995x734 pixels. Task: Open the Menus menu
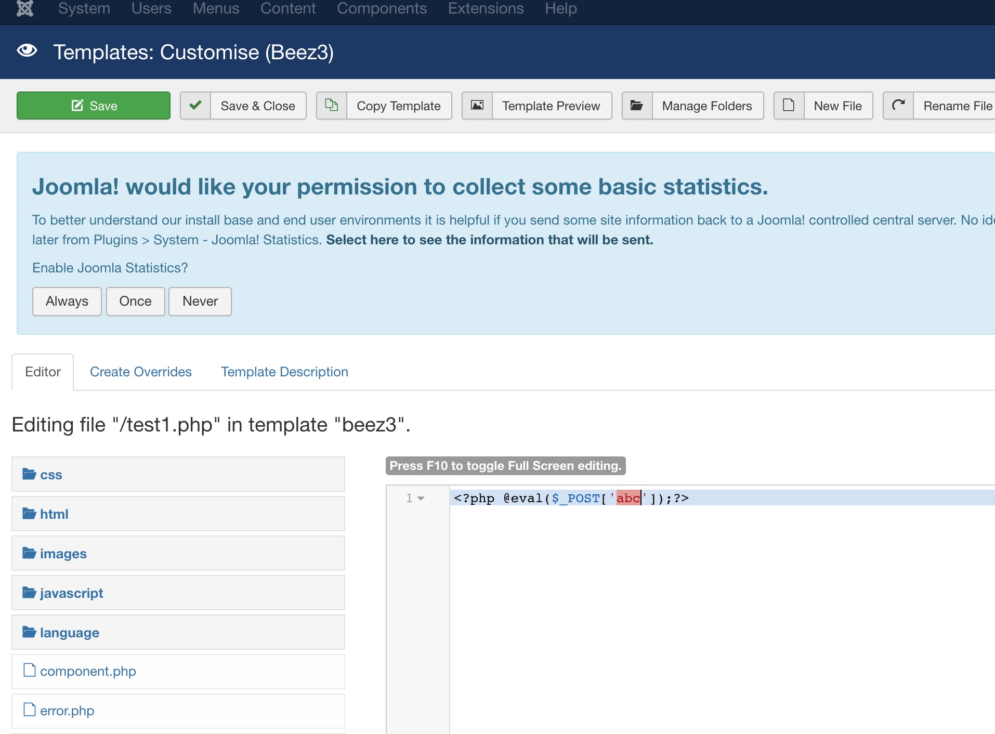coord(216,9)
